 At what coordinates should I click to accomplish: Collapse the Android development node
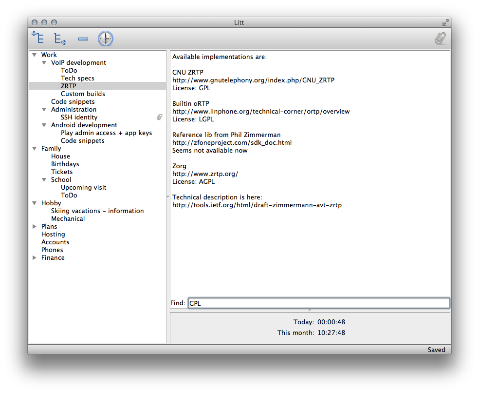pyautogui.click(x=44, y=125)
